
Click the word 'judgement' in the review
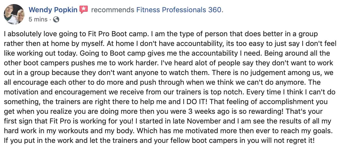click(x=266, y=73)
